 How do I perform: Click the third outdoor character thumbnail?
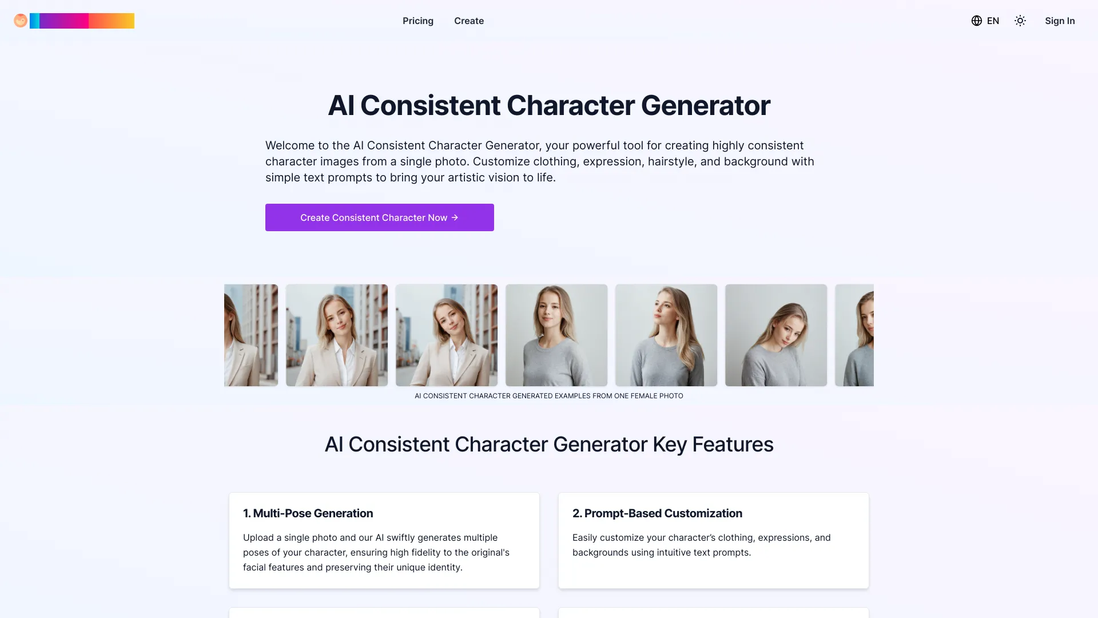click(447, 335)
